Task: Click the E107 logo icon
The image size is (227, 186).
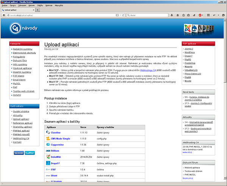Action: [x=48, y=169]
